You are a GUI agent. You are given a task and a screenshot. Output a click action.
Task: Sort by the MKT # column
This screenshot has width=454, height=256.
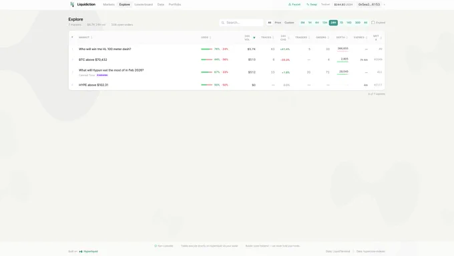(377, 37)
